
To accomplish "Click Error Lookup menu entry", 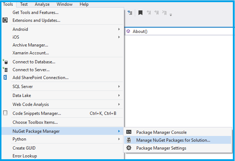I will click(x=63, y=156).
